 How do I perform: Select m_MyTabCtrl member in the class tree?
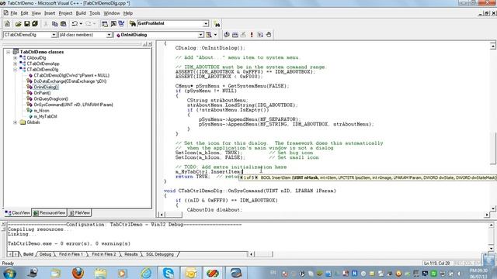45,116
